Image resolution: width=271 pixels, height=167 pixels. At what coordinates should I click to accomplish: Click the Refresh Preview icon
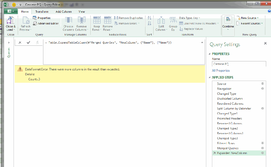(26, 20)
